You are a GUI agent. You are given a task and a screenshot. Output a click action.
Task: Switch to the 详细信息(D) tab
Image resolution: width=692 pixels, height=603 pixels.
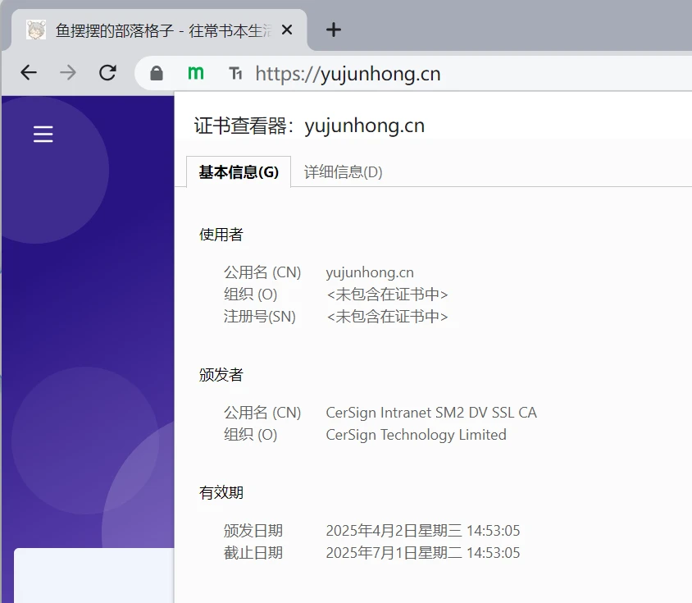(x=343, y=172)
